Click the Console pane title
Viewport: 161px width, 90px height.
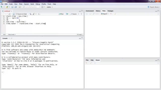(5, 38)
